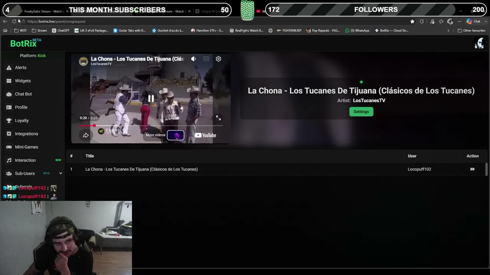Expand the Chat dropdown arrow
Viewport: 490px width, 275px height.
(x=485, y=21)
